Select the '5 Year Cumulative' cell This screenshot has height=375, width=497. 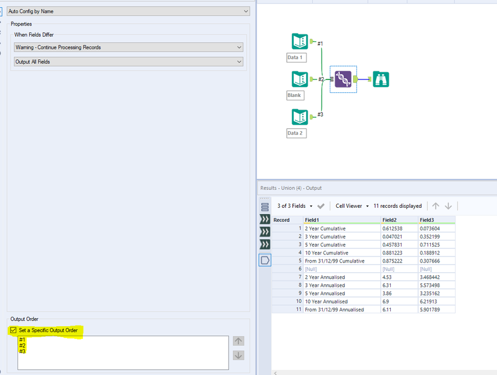342,245
